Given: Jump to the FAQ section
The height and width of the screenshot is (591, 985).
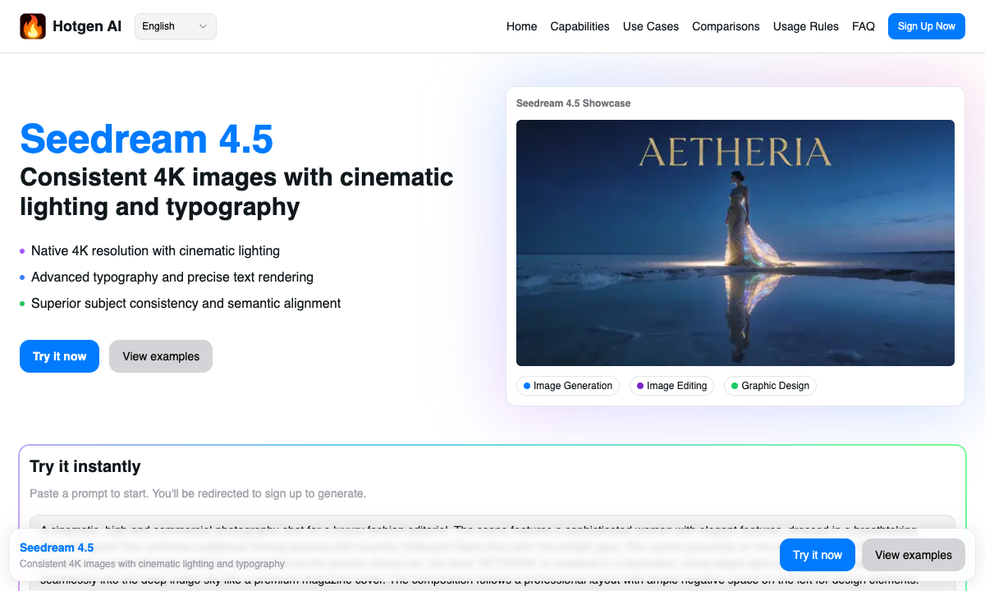Looking at the screenshot, I should click(x=863, y=26).
